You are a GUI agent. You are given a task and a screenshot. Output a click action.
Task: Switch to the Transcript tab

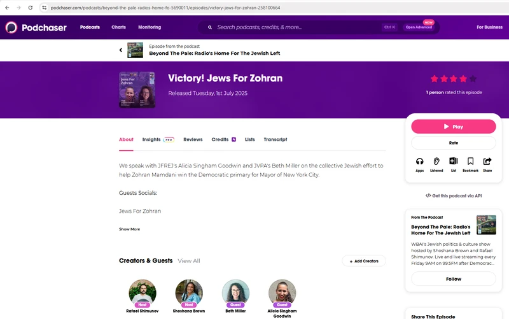pos(275,139)
